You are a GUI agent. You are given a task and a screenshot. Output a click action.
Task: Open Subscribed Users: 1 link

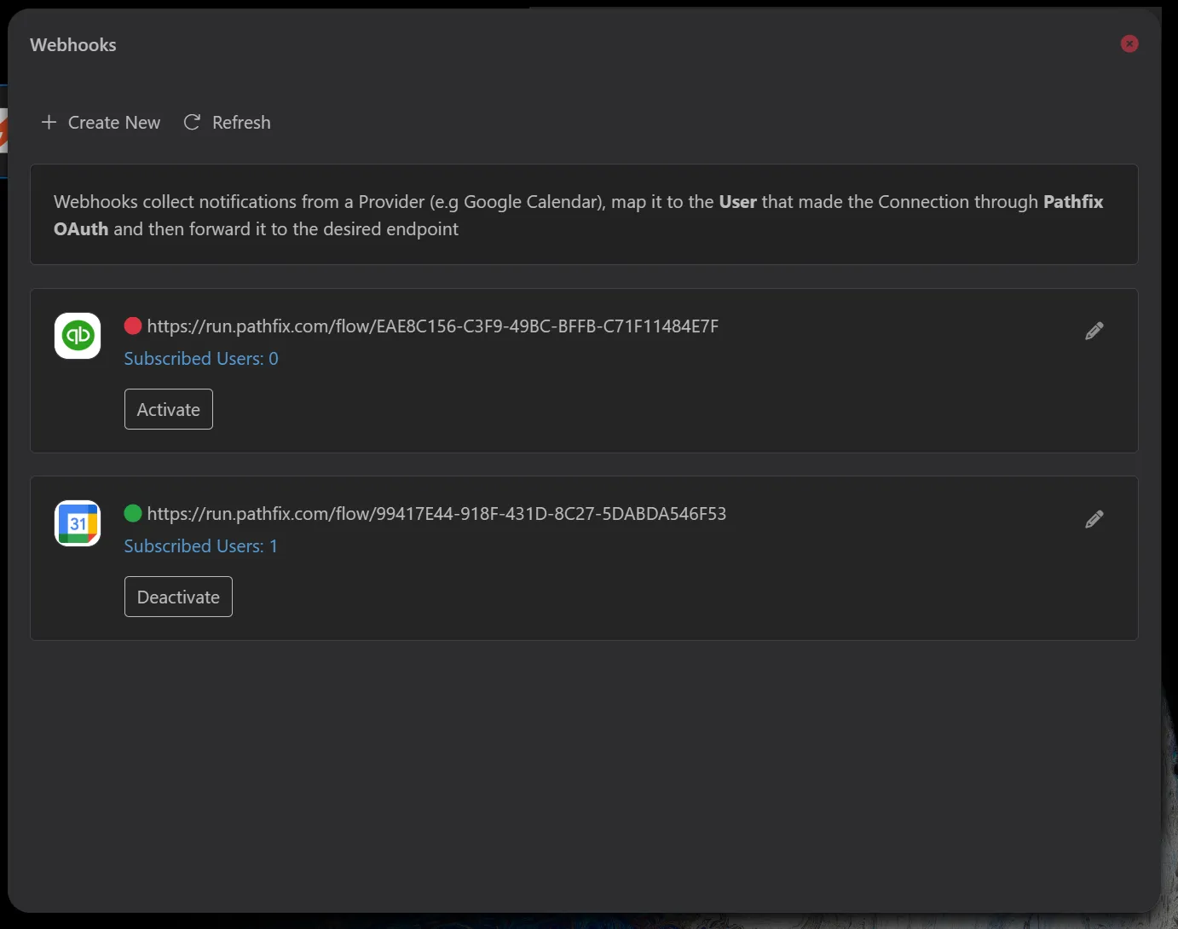point(201,546)
